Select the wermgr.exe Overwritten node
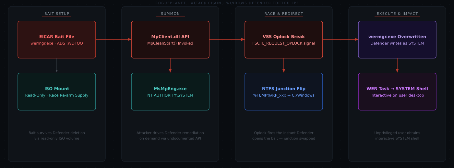The width and height of the screenshot is (454, 168). pyautogui.click(x=397, y=39)
